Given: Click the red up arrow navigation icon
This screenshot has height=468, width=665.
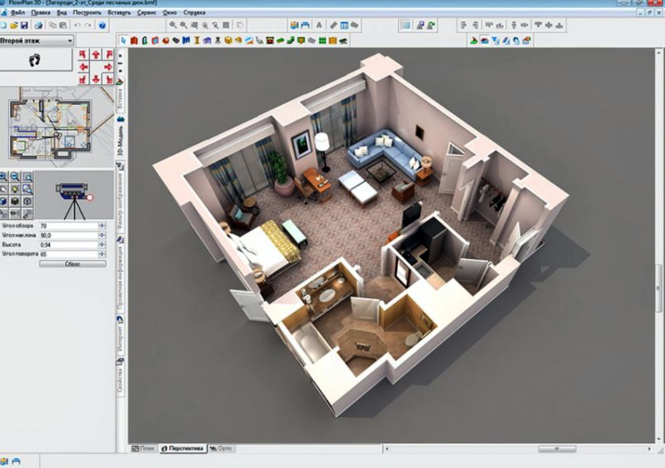Looking at the screenshot, I should [96, 54].
